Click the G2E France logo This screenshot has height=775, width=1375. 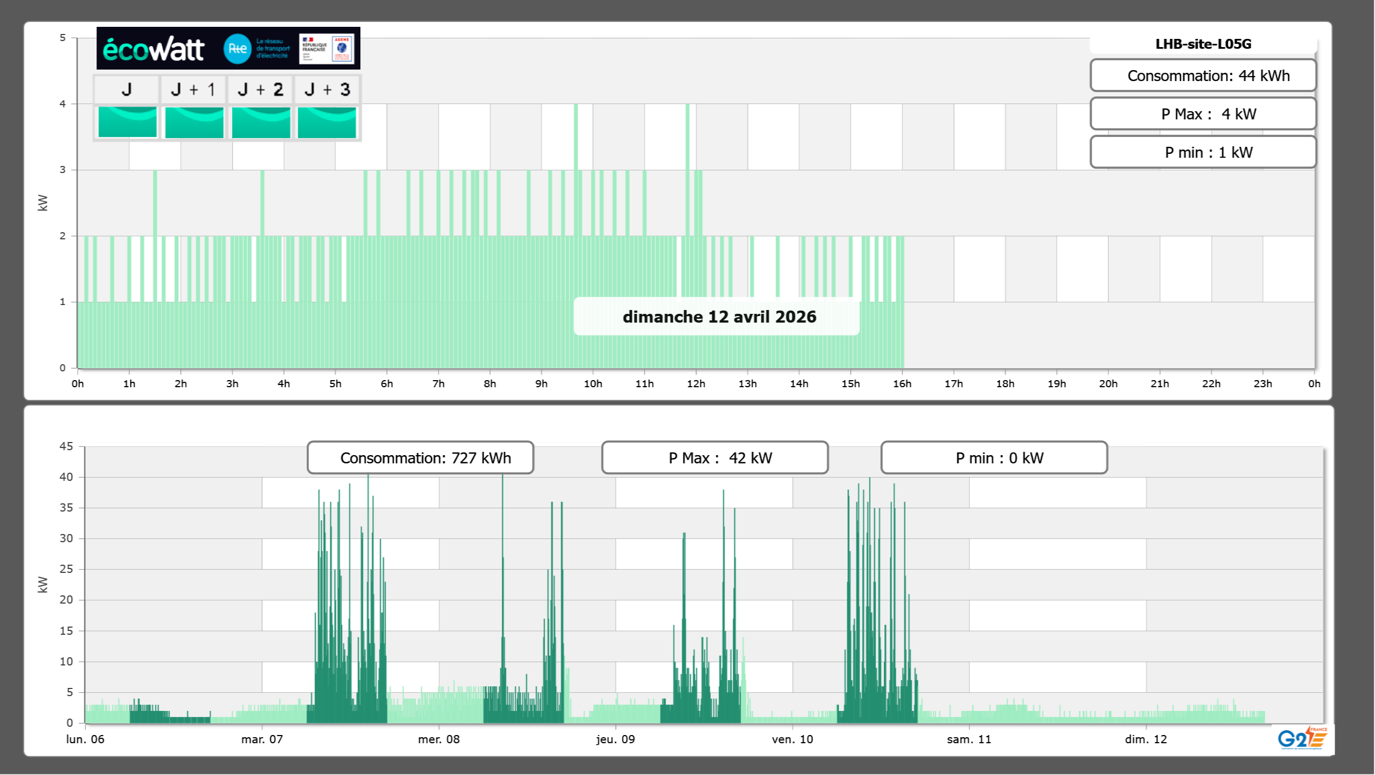click(1302, 738)
